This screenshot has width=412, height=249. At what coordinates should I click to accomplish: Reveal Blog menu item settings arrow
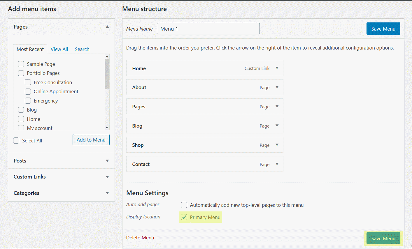tap(277, 126)
